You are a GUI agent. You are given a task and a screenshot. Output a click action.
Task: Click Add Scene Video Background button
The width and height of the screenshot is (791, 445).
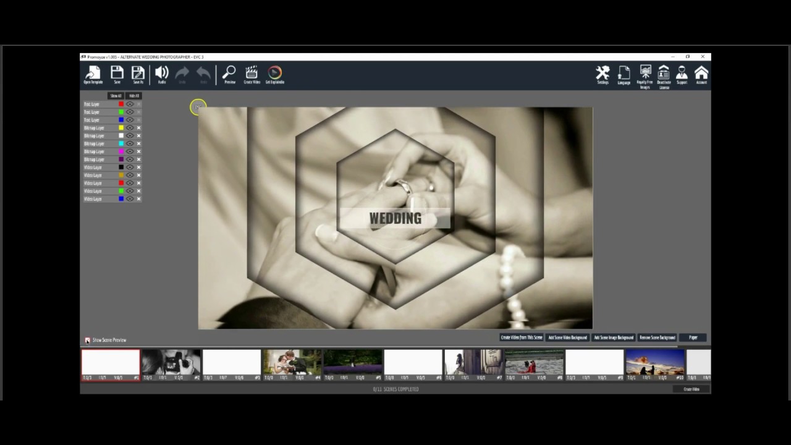[x=567, y=337]
